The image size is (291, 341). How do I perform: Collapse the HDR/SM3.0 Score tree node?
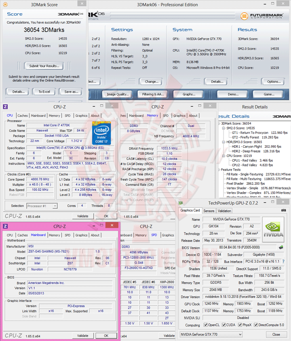224,142
